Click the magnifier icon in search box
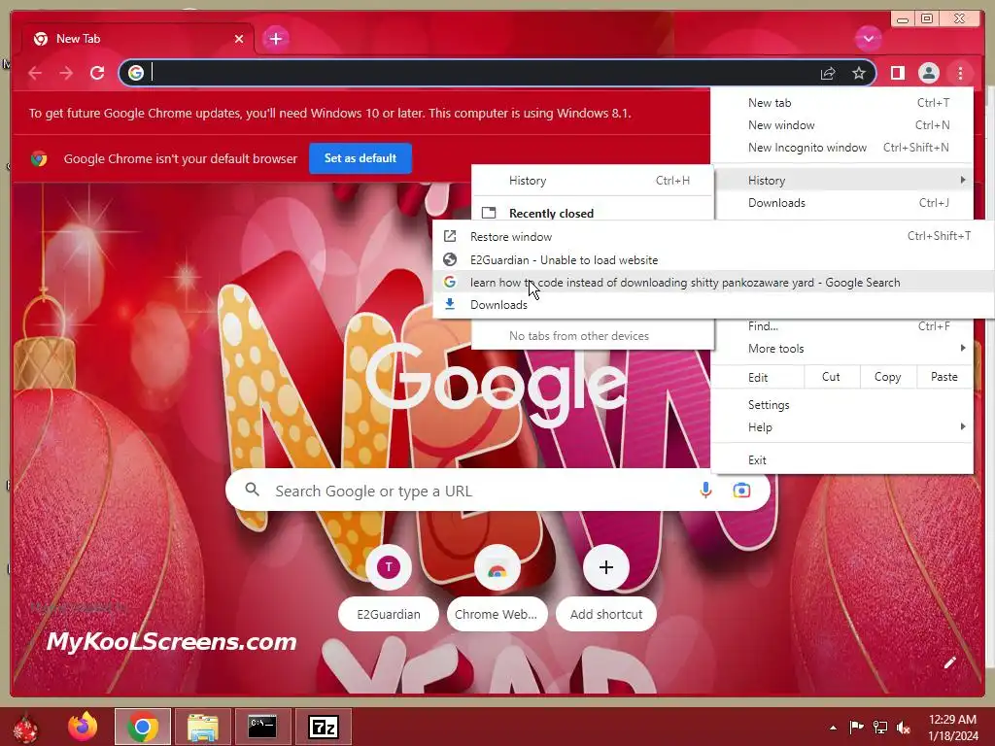Image resolution: width=995 pixels, height=746 pixels. [253, 490]
